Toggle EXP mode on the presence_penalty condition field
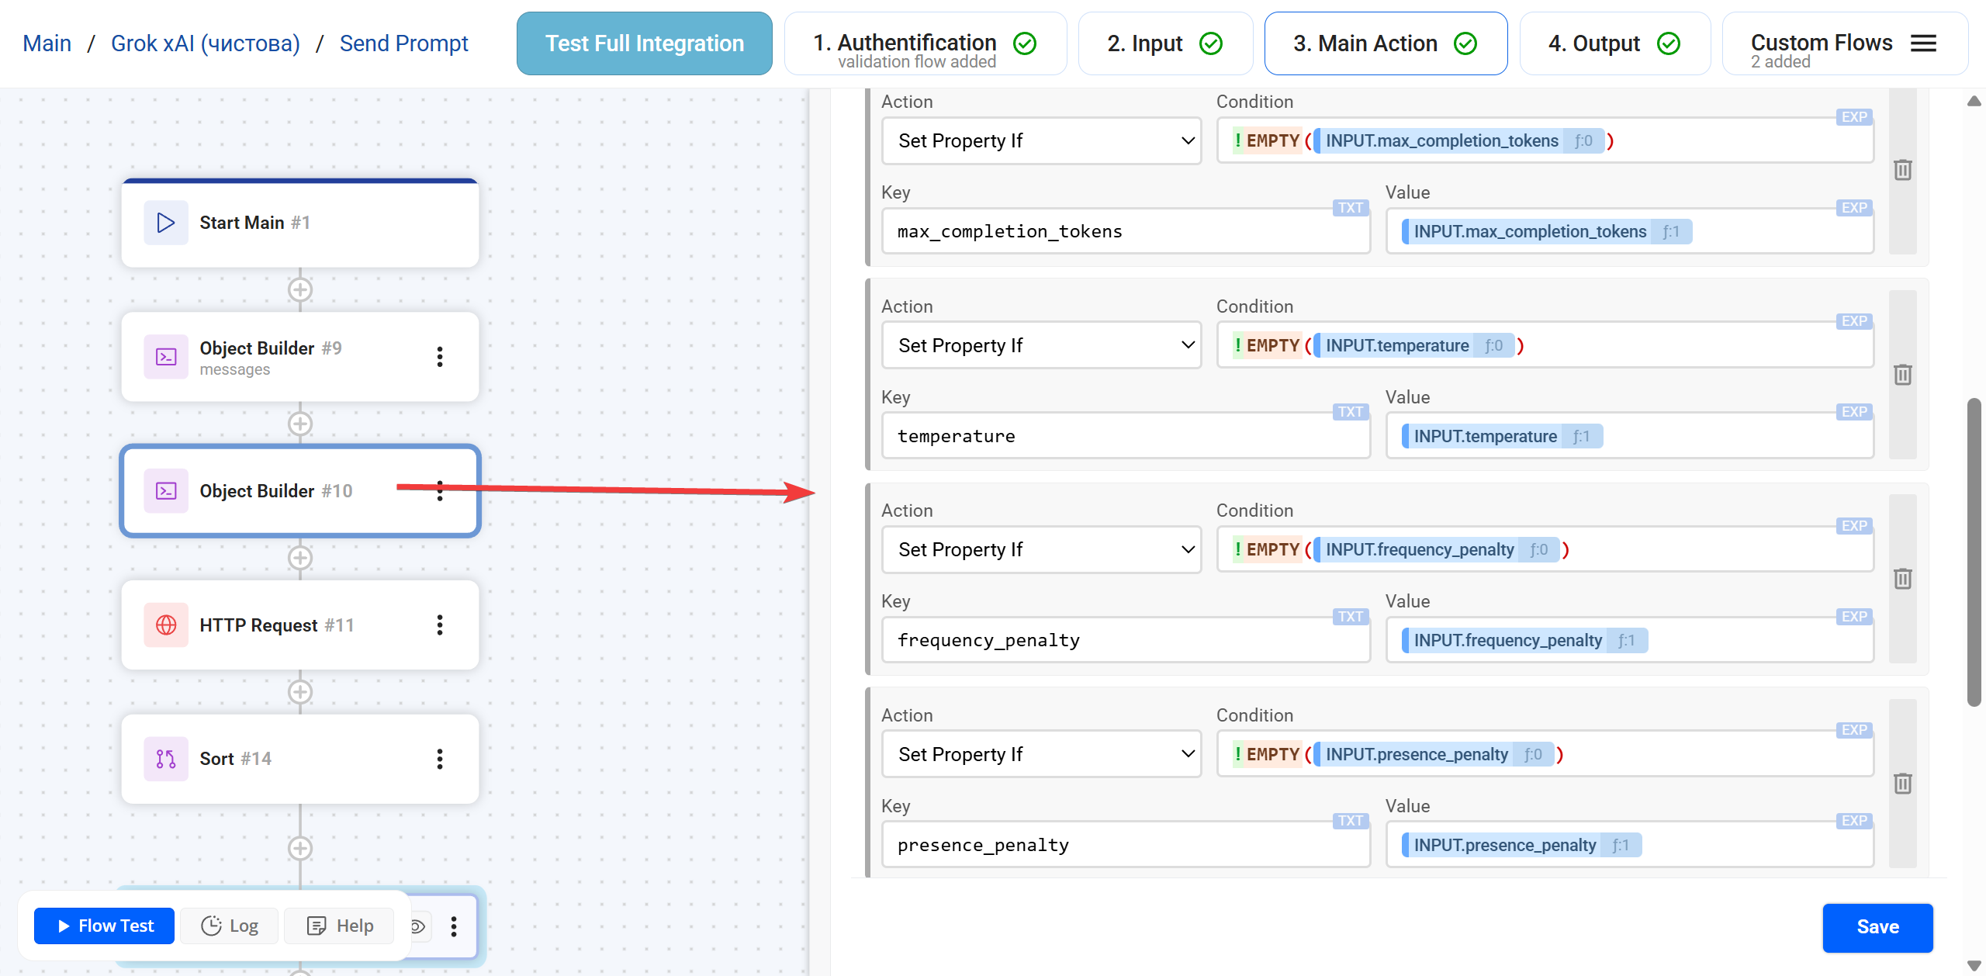 (1854, 730)
